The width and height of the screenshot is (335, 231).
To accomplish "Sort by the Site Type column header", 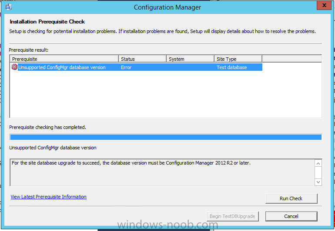I will (238, 59).
